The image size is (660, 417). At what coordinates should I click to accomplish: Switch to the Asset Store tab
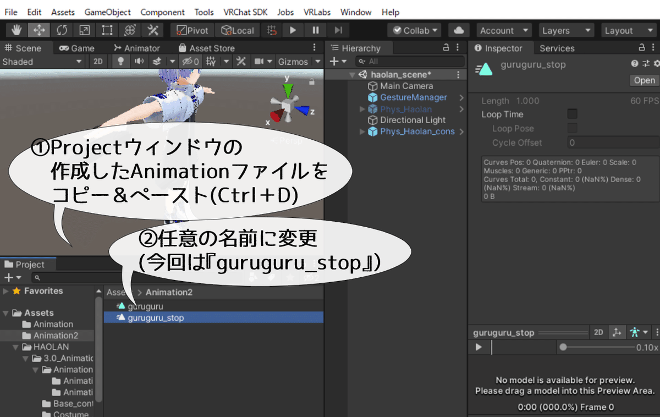click(207, 48)
